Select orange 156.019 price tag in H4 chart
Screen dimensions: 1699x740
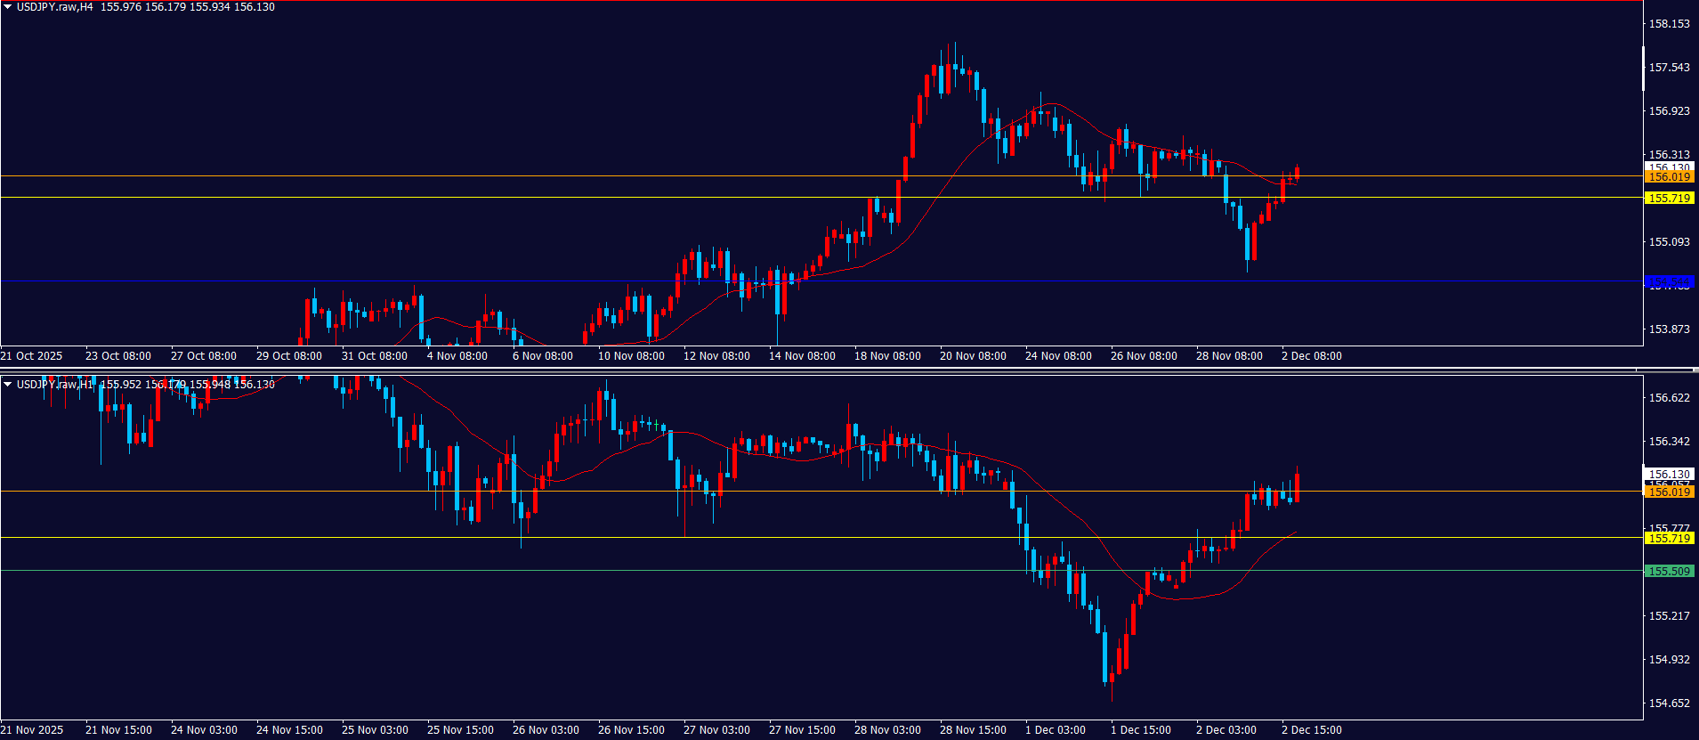click(x=1669, y=177)
